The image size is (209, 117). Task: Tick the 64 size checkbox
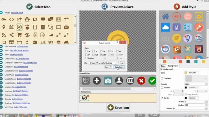point(86,55)
